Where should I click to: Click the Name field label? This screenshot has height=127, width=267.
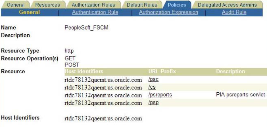(9, 28)
